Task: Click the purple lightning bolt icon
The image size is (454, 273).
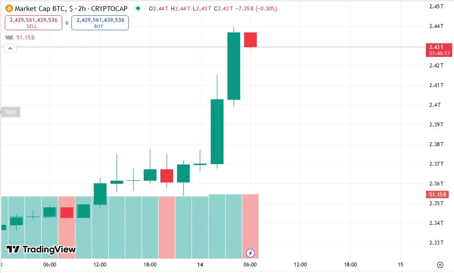Action: pos(250,253)
